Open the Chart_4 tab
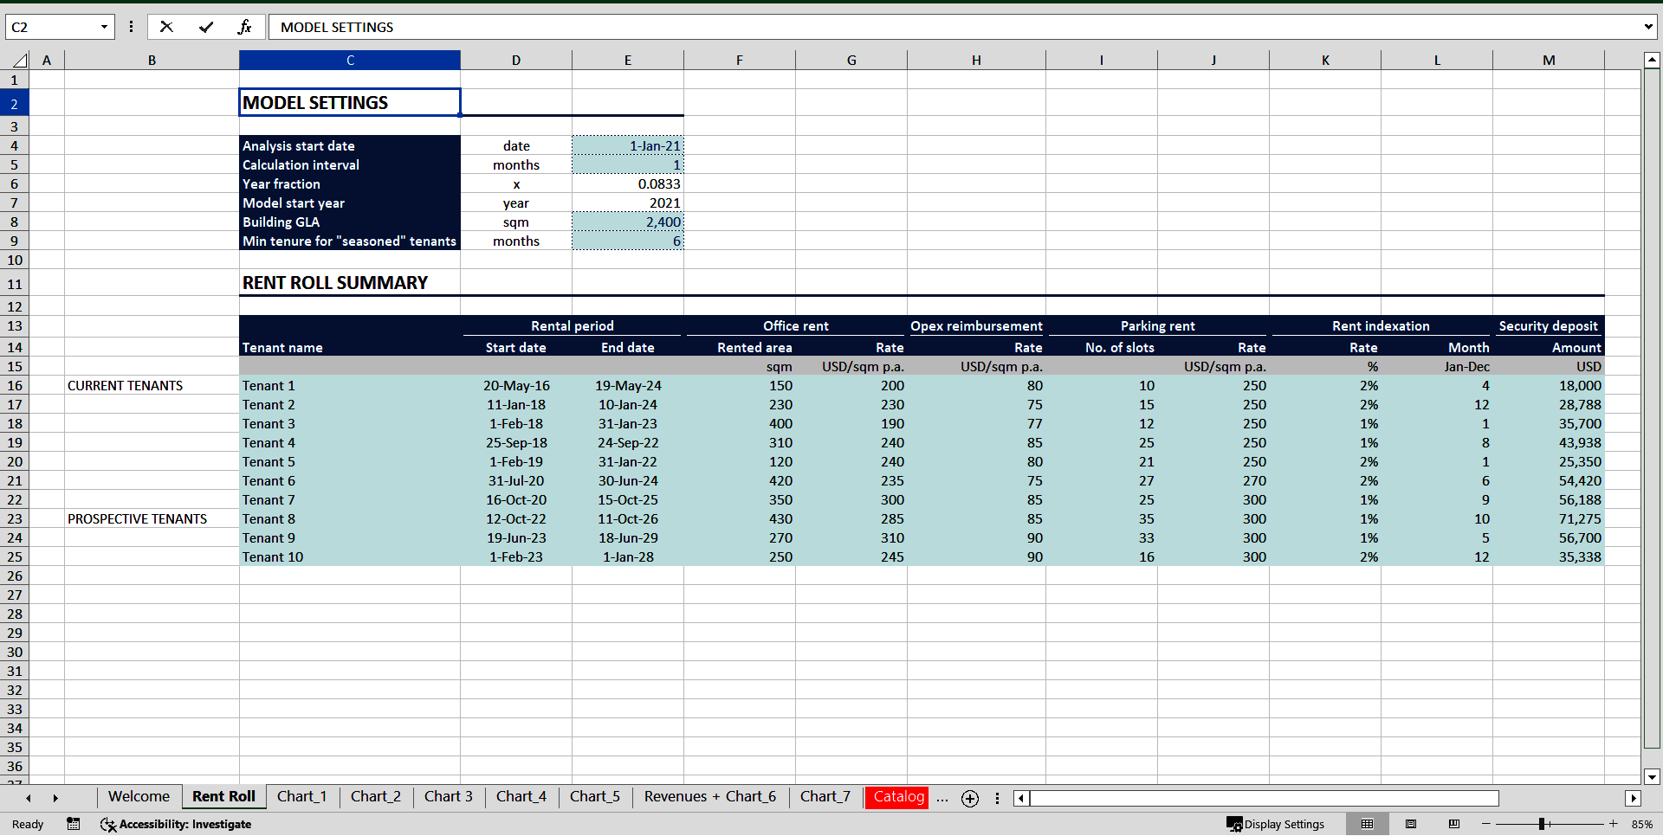1663x836 pixels. pos(521,796)
